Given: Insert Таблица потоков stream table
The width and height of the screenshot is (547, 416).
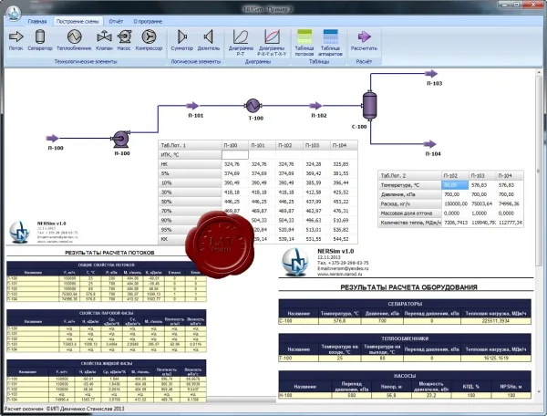Looking at the screenshot, I should coord(304,43).
